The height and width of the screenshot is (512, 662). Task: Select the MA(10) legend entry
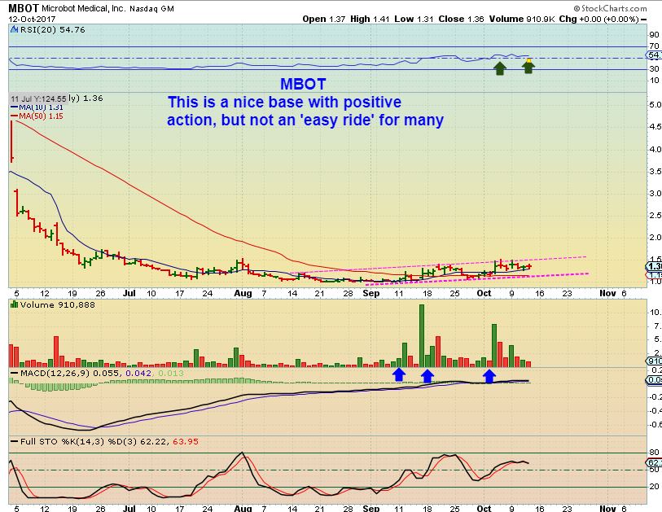[x=31, y=107]
